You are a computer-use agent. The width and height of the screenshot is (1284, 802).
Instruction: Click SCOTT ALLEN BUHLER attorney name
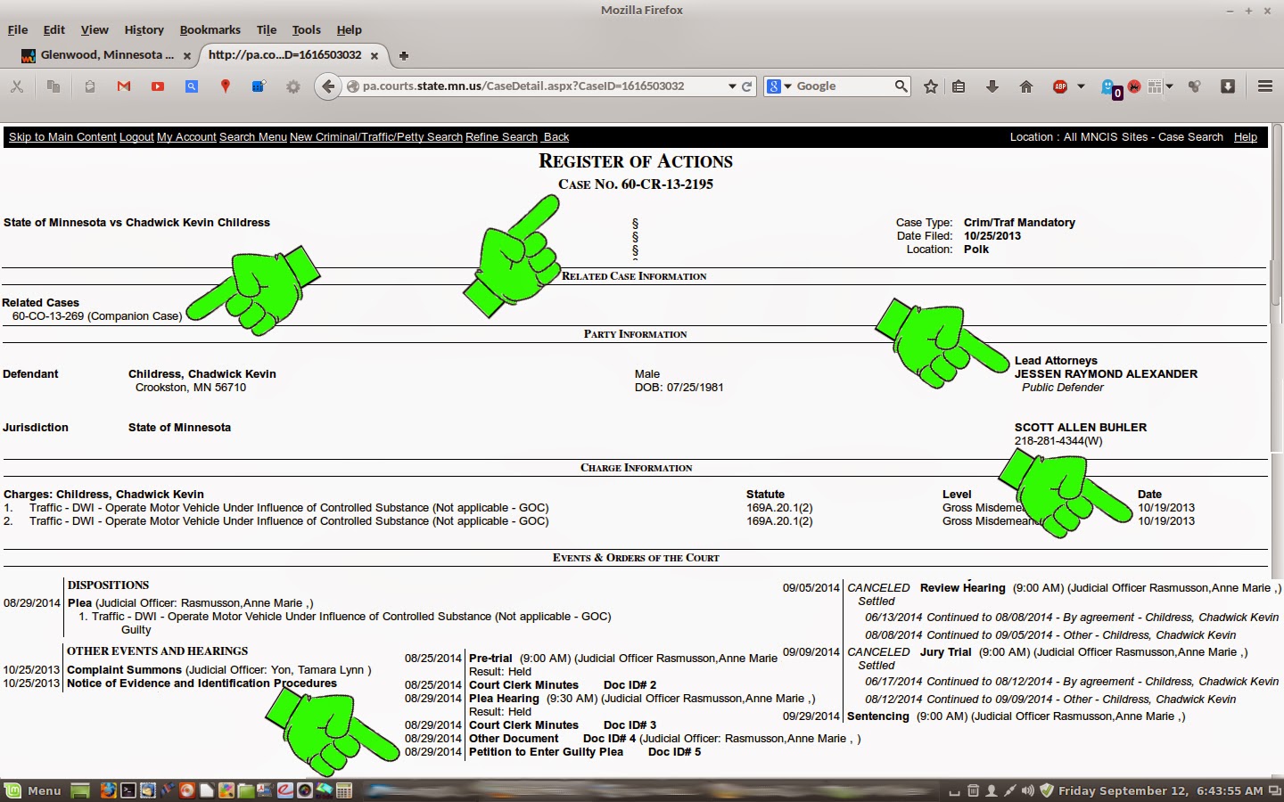1081,428
